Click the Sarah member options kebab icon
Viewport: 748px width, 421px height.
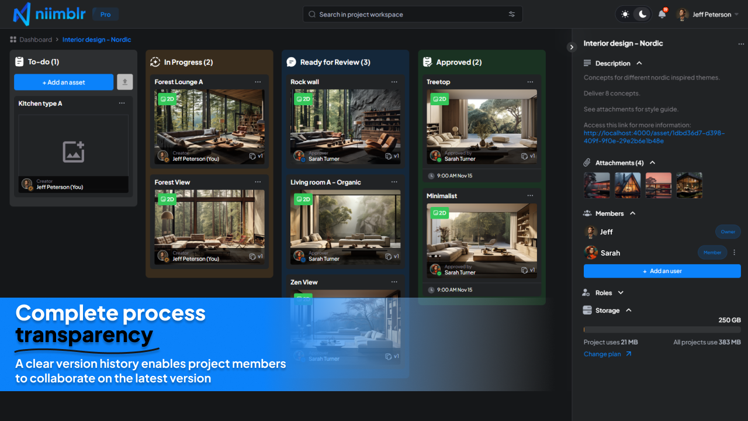(x=735, y=253)
